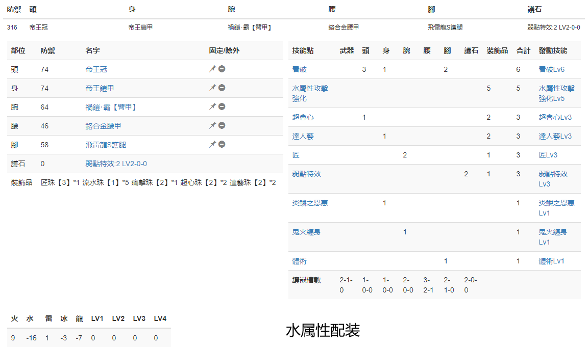Open the 帝王冠 link in equipment table
Image resolution: width=588 pixels, height=347 pixels.
[96, 69]
